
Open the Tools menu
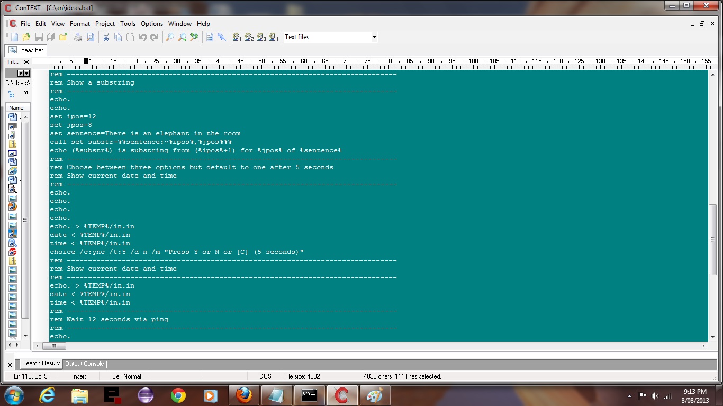click(128, 24)
